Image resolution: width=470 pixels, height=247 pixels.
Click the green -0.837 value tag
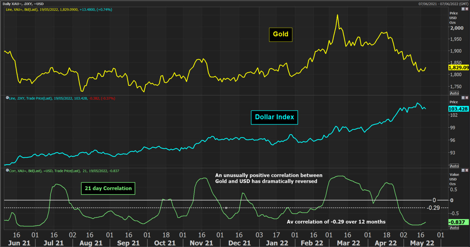[459, 222]
